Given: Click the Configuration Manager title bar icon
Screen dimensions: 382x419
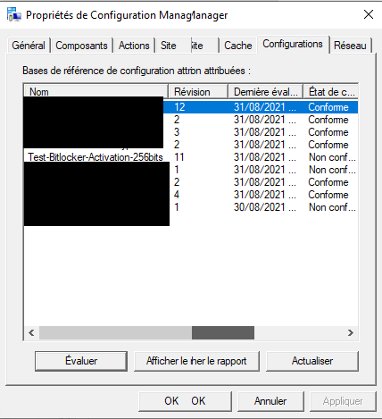Looking at the screenshot, I should click(14, 14).
